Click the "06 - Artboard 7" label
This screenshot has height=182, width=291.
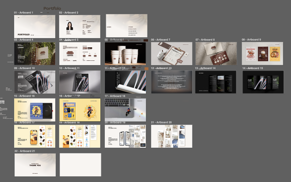pyautogui.click(x=161, y=40)
